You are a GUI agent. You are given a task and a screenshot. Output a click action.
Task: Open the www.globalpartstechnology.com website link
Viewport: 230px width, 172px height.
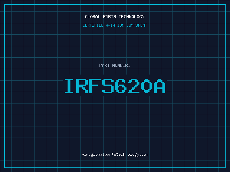115,154
